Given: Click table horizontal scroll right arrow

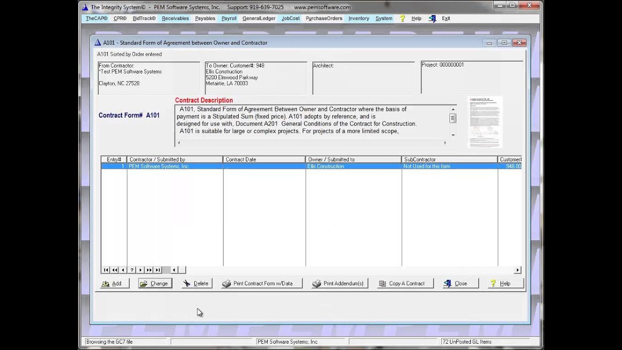Looking at the screenshot, I should point(518,270).
